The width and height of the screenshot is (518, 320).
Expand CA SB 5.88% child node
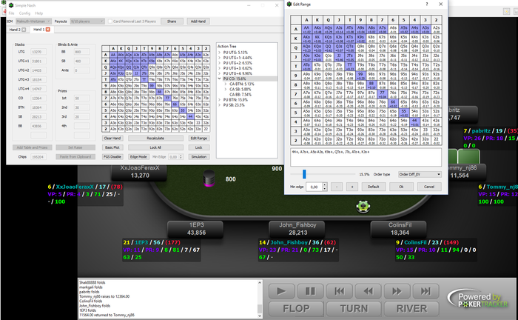click(x=226, y=89)
